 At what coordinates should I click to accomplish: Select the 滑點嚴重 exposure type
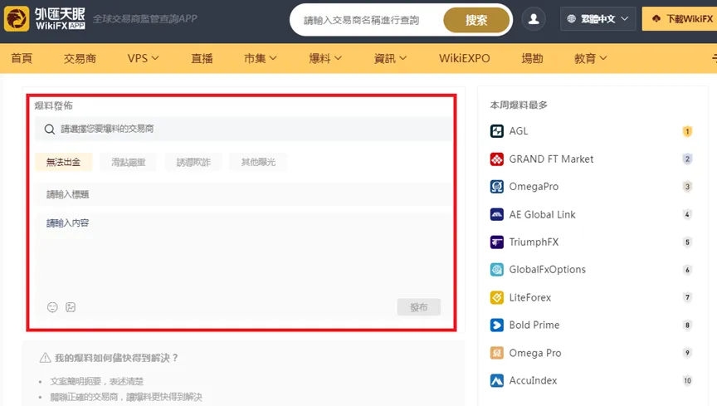129,162
